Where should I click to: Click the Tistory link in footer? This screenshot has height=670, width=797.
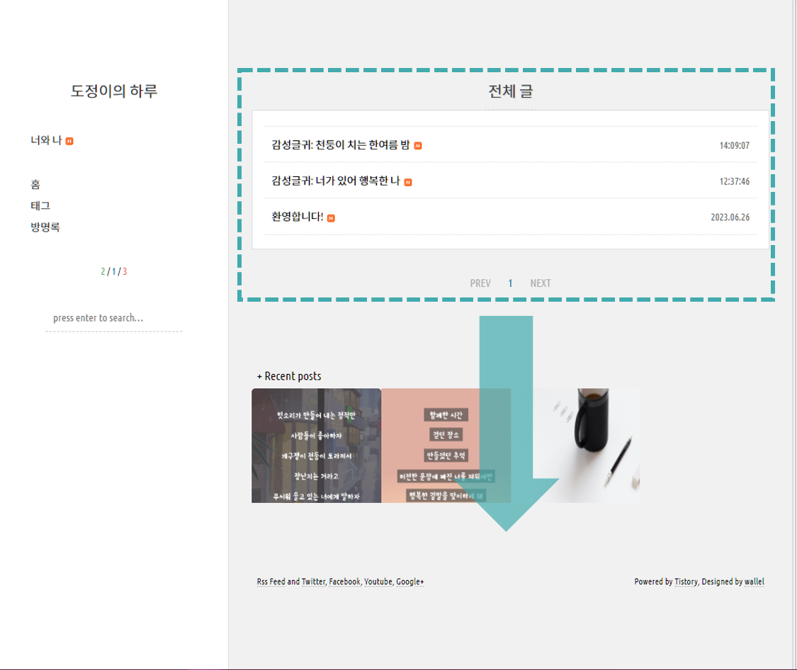[686, 581]
